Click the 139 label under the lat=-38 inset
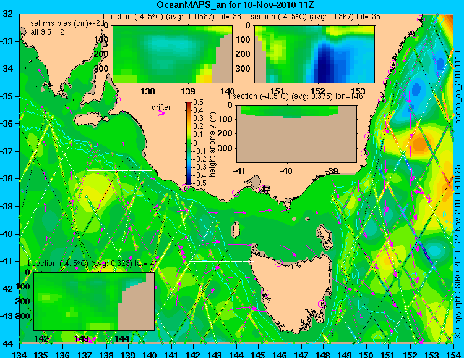464x358 pixels. pos(188,91)
